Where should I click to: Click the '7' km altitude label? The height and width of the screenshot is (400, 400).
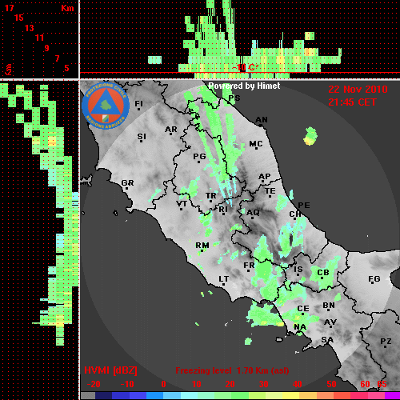tap(57, 58)
